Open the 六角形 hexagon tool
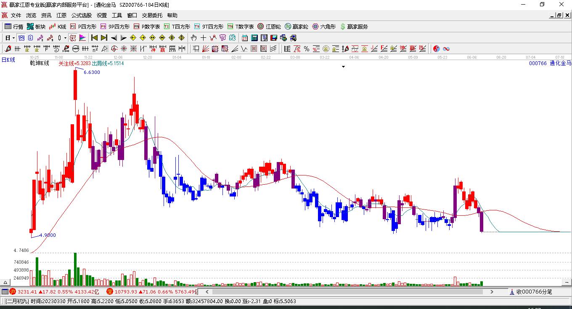The width and height of the screenshot is (572, 309). pos(324,26)
